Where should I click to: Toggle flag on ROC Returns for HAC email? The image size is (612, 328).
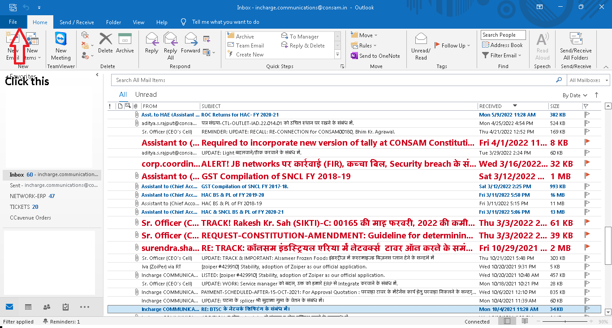coord(587,115)
